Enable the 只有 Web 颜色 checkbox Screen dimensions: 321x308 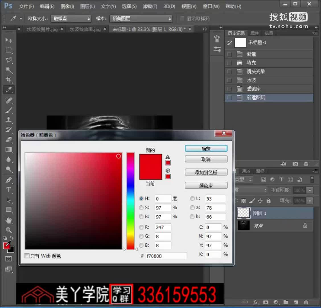coord(27,256)
